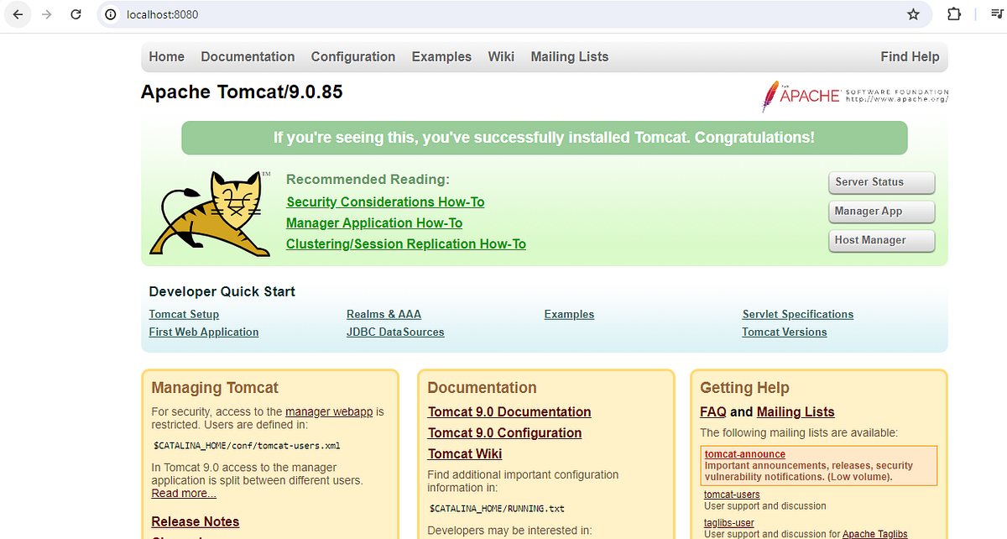
Task: Click the browser back arrow
Action: click(x=18, y=14)
